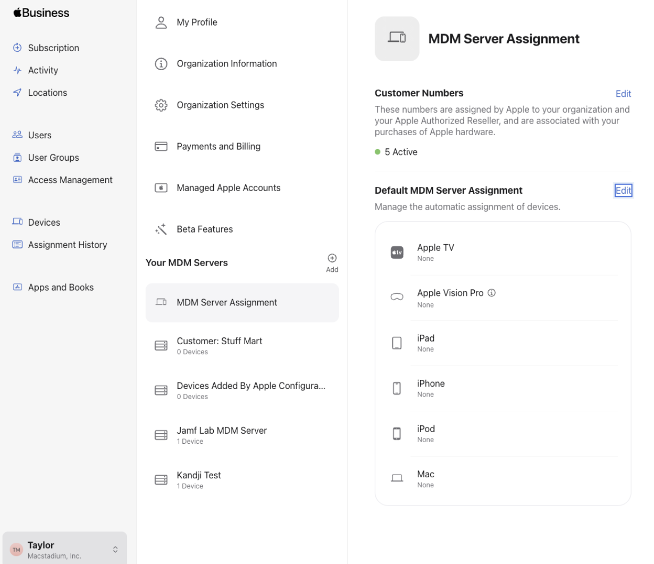This screenshot has width=654, height=564.
Task: Click the Access Management card icon
Action: point(18,180)
